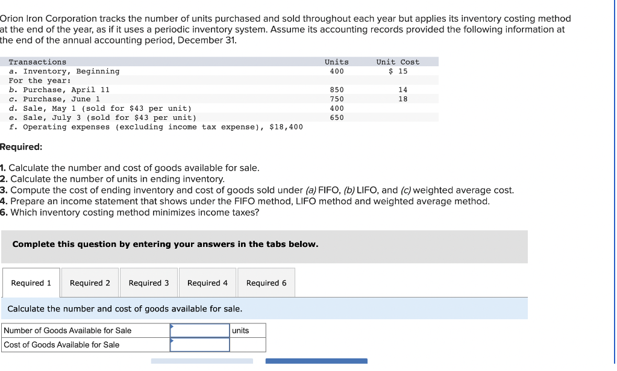This screenshot has height=371, width=617.
Task: Switch to the Required 2 tab
Action: pos(89,282)
